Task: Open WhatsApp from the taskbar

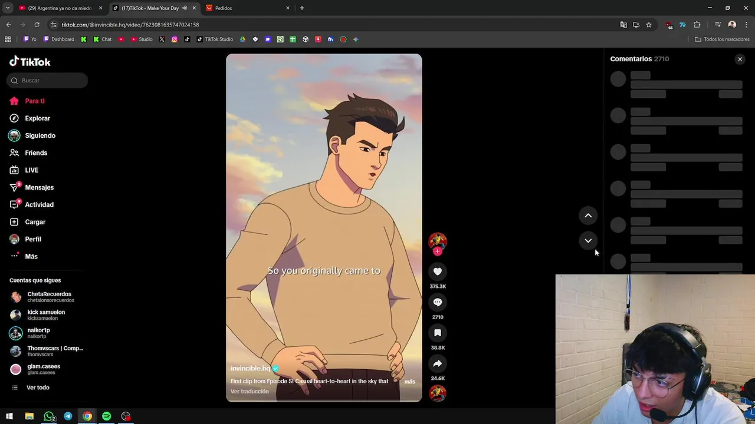Action: pos(49,416)
